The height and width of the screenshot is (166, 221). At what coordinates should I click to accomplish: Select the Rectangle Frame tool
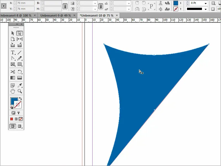pos(13,64)
